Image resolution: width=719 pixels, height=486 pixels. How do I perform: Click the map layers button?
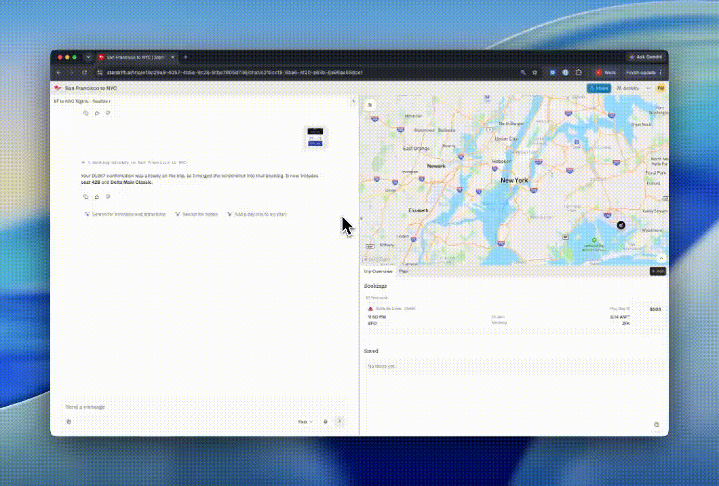point(370,105)
